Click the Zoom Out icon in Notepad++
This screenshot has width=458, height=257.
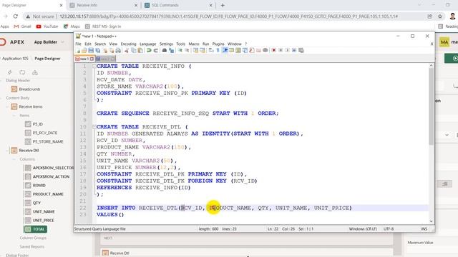(x=187, y=51)
